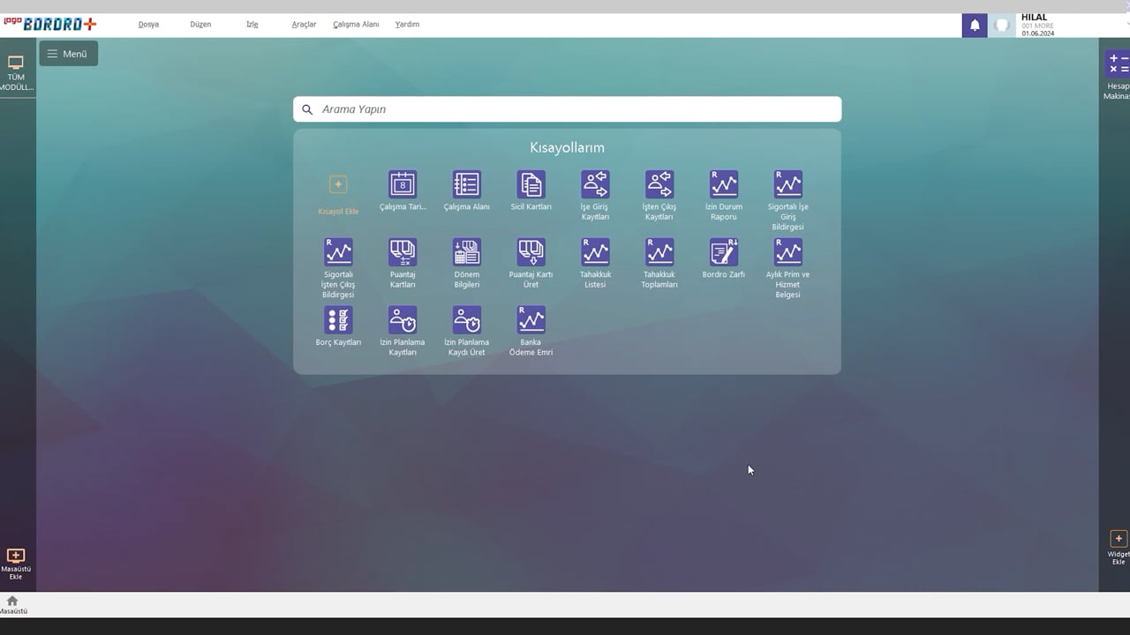Open the Çalışma Alanı menu

click(x=356, y=25)
